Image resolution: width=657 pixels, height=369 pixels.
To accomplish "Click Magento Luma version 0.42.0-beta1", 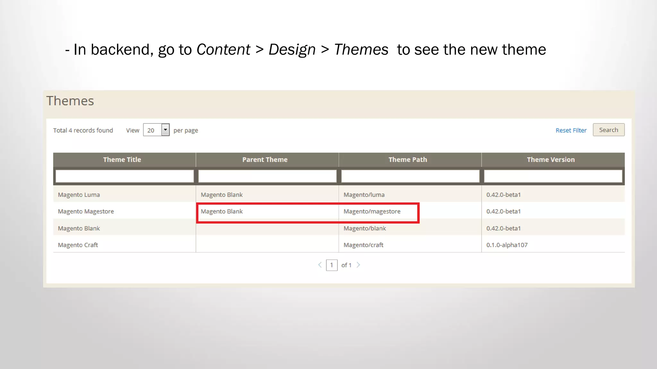I will [503, 195].
